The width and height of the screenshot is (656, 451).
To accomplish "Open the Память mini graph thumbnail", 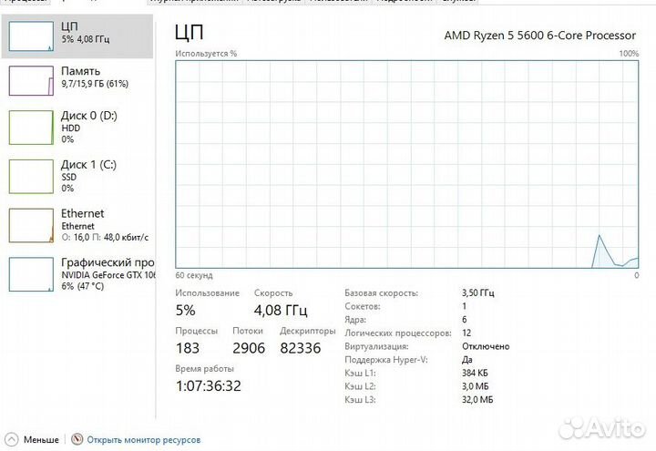I will click(31, 80).
